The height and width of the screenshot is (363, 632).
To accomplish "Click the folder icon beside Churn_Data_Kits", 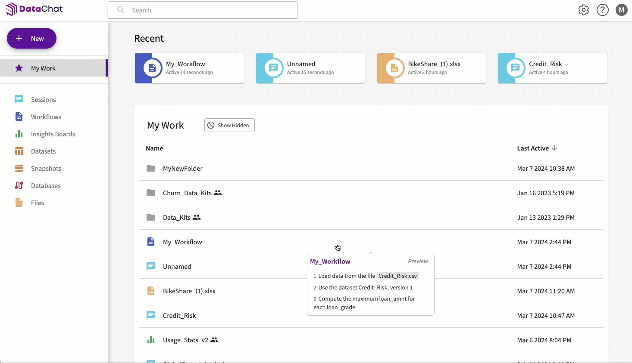I will [151, 193].
